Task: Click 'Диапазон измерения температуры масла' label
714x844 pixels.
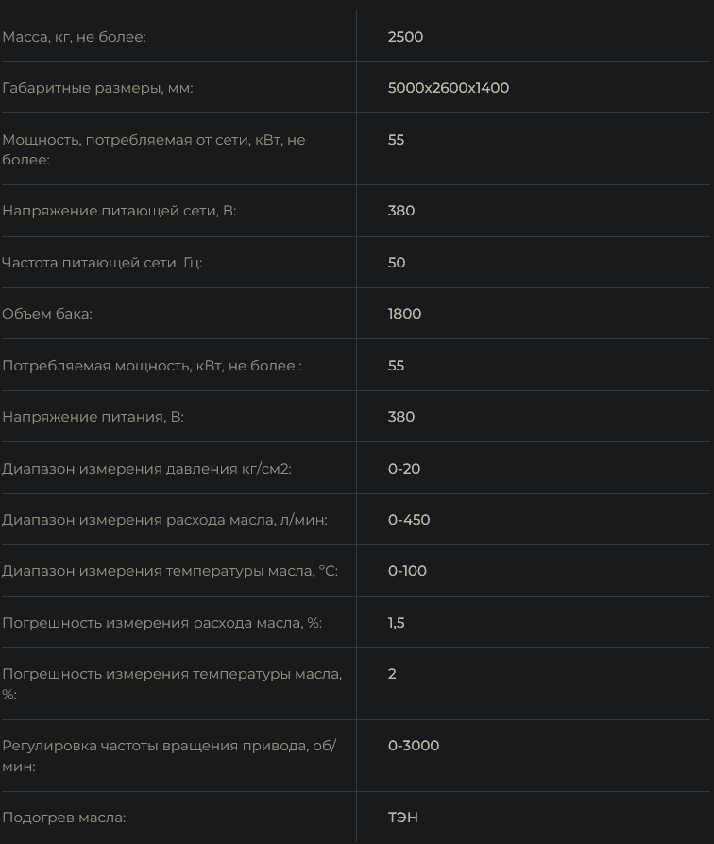Action: [x=170, y=571]
